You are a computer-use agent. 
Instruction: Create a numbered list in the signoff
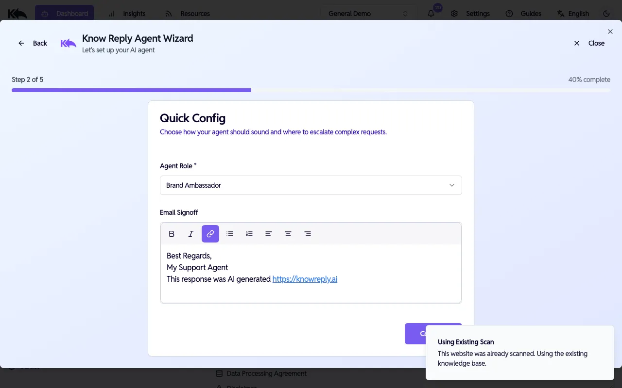[249, 234]
